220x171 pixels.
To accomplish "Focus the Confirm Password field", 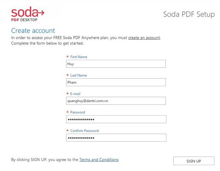I will (116, 138).
